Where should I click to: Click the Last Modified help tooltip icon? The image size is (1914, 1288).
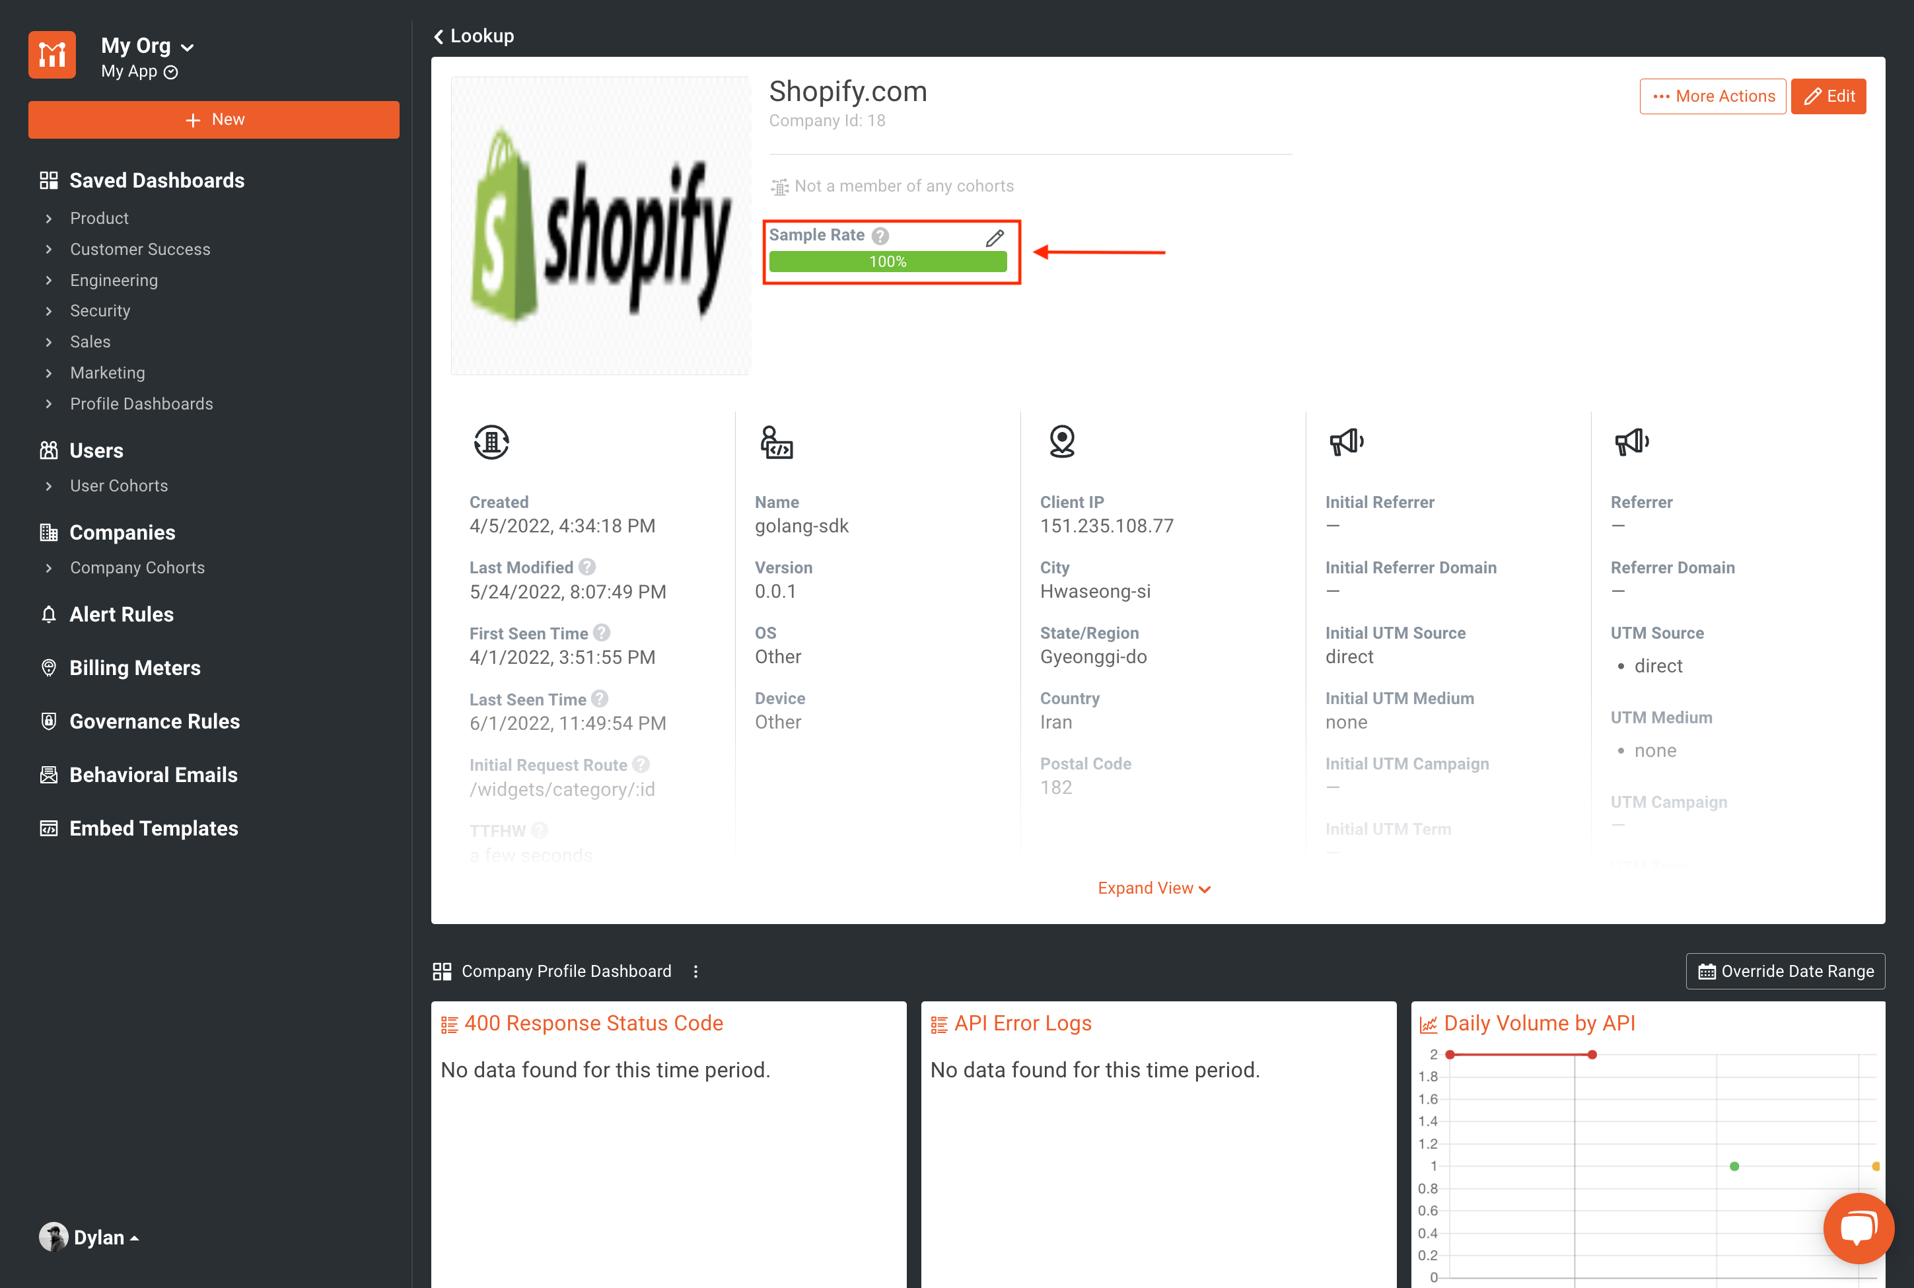pyautogui.click(x=586, y=567)
